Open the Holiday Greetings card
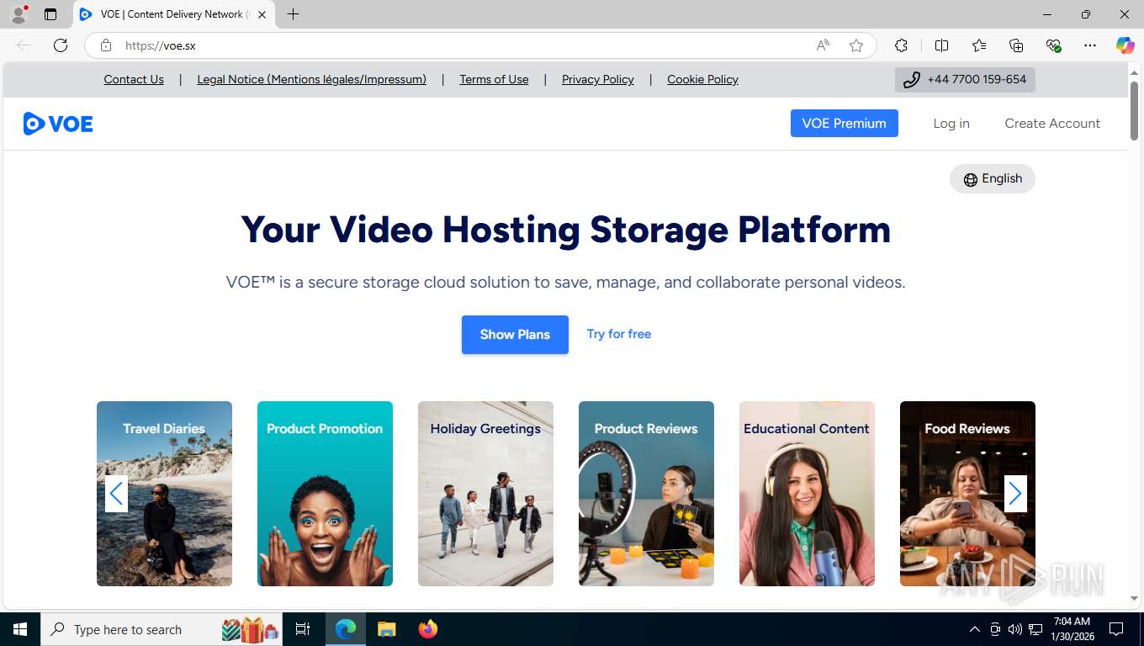The height and width of the screenshot is (646, 1144). [485, 494]
